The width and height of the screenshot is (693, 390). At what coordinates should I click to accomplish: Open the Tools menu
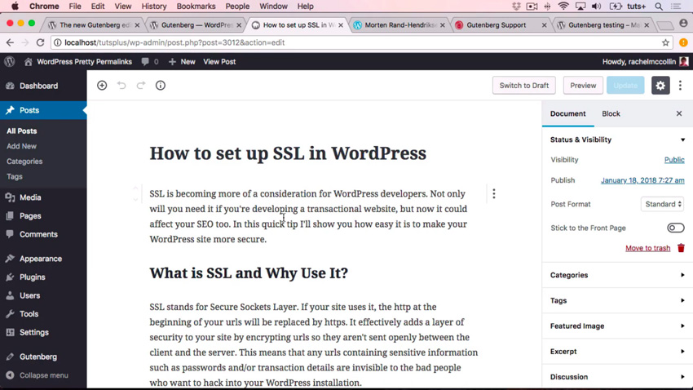click(43, 314)
